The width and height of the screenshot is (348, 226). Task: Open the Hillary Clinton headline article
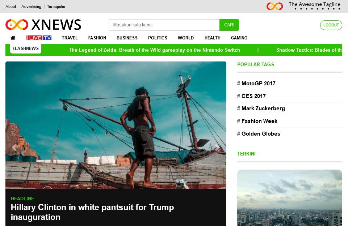click(92, 212)
